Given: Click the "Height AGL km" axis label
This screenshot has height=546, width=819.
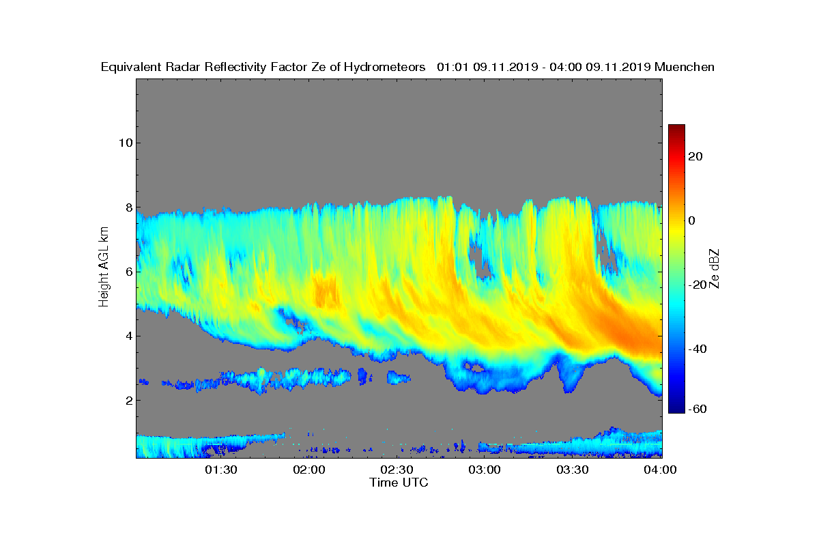Looking at the screenshot, I should tap(104, 268).
